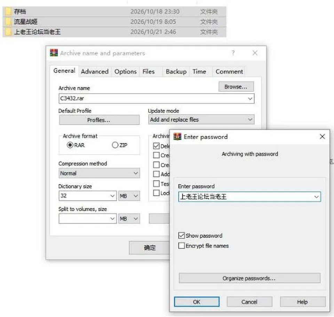Click OK in the Enter password dialog

(x=197, y=302)
